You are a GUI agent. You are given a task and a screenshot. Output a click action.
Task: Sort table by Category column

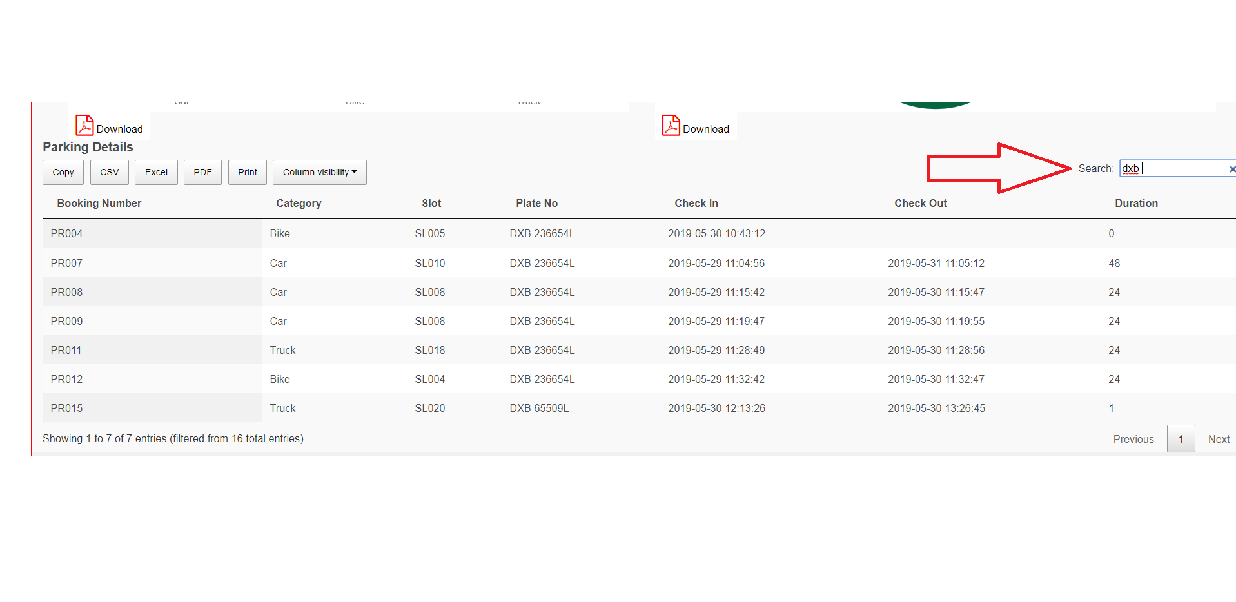[299, 203]
